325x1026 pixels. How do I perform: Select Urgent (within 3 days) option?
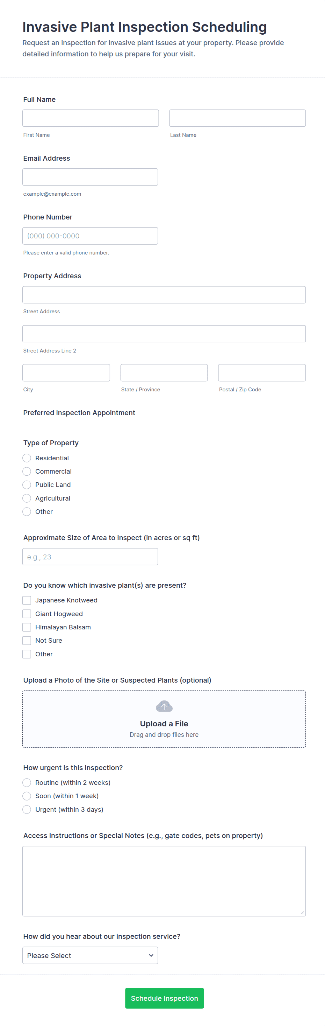tap(27, 809)
